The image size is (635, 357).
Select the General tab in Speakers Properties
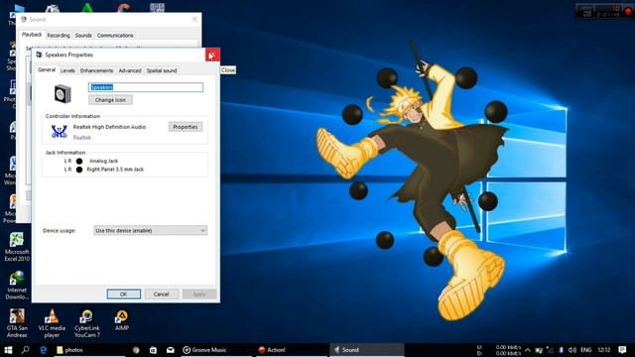click(47, 70)
